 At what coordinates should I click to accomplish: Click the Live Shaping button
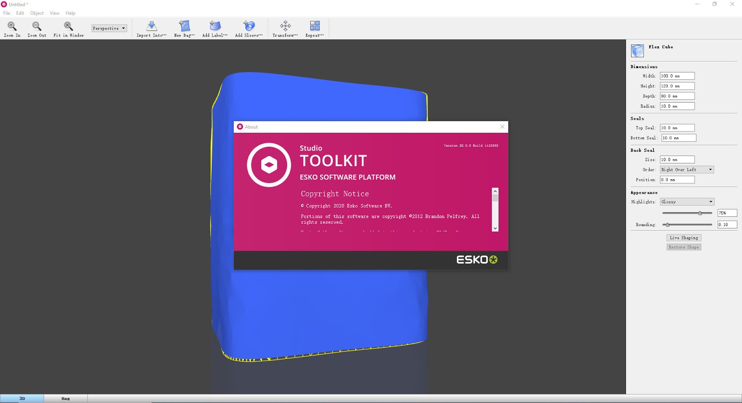684,238
